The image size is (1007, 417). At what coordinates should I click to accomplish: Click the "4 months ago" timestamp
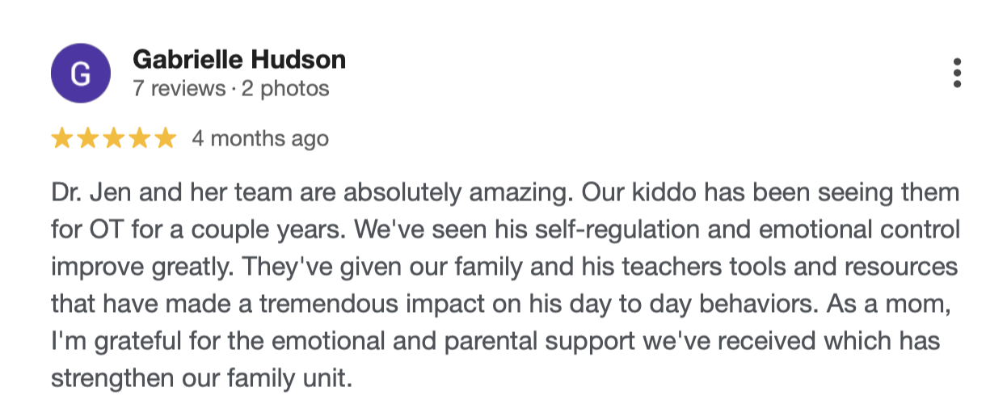click(260, 139)
